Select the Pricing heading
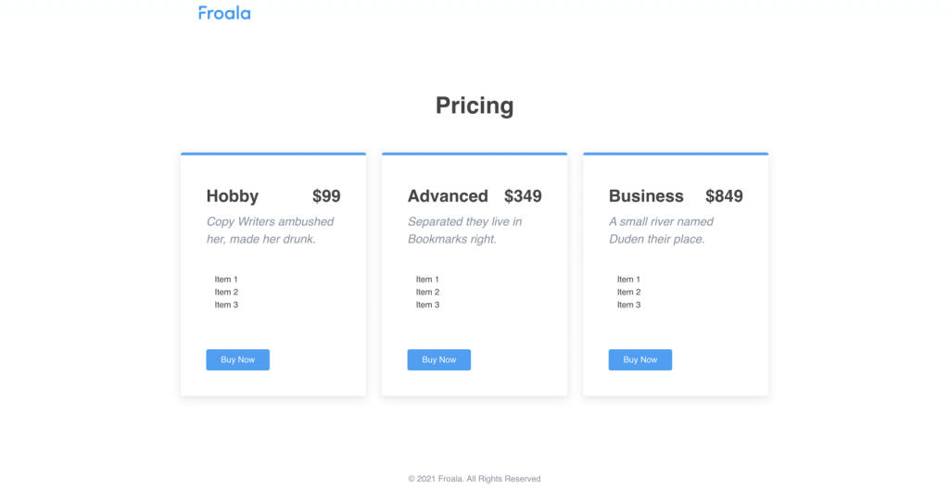Screen dimensions: 949x501 pyautogui.click(x=474, y=106)
